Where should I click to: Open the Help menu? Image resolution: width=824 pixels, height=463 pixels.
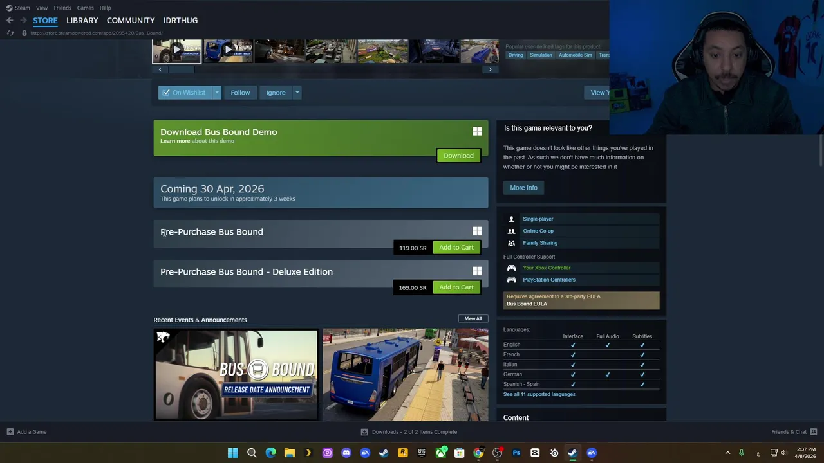[x=105, y=8]
